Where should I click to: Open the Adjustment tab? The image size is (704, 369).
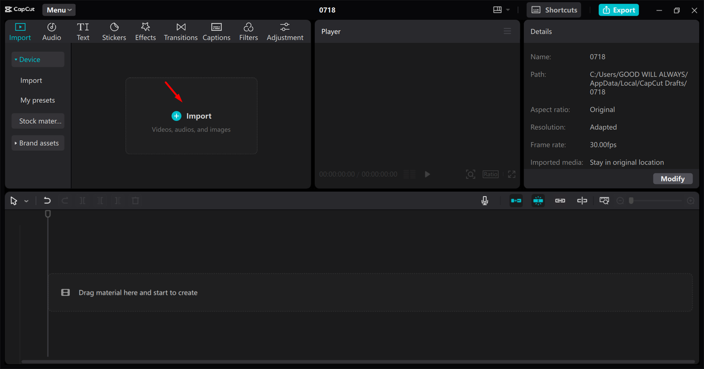pos(285,32)
